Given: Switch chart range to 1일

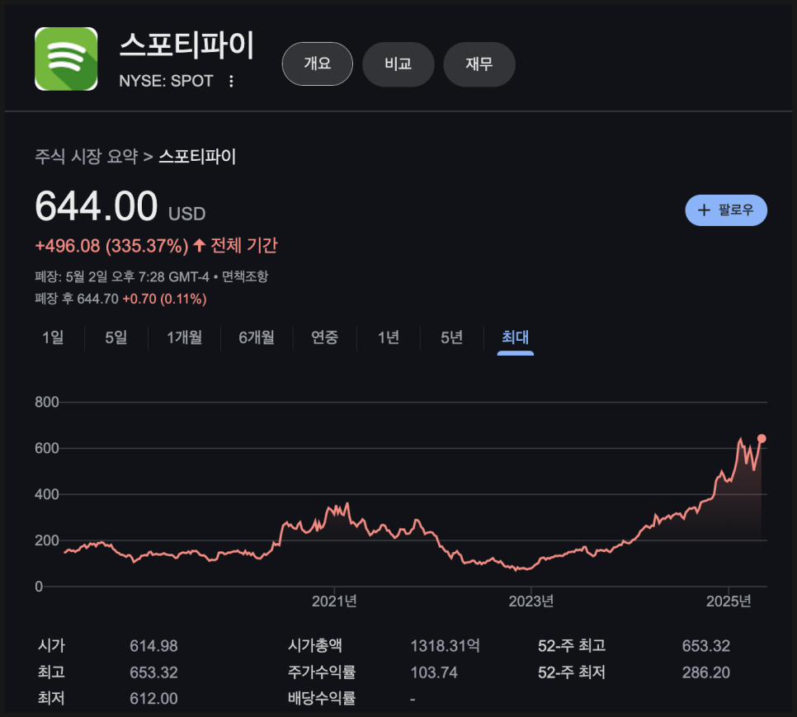Looking at the screenshot, I should (x=53, y=337).
